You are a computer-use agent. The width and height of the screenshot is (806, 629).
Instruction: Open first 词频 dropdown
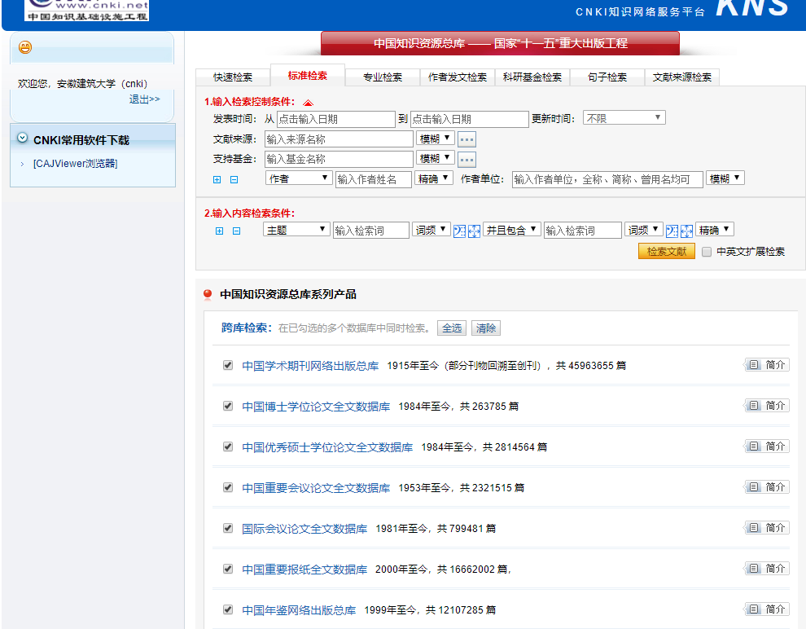(x=431, y=230)
